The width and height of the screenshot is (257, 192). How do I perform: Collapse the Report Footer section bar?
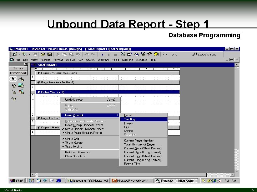(39, 128)
